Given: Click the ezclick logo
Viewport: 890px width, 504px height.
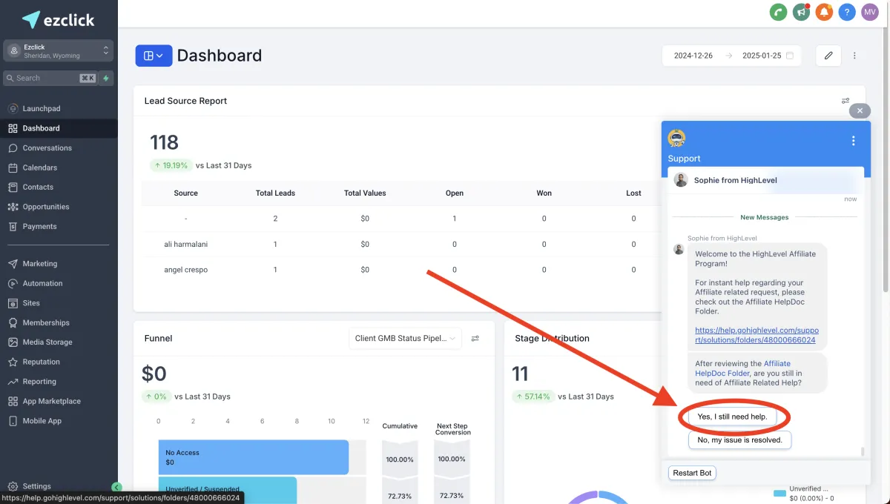Looking at the screenshot, I should [59, 19].
